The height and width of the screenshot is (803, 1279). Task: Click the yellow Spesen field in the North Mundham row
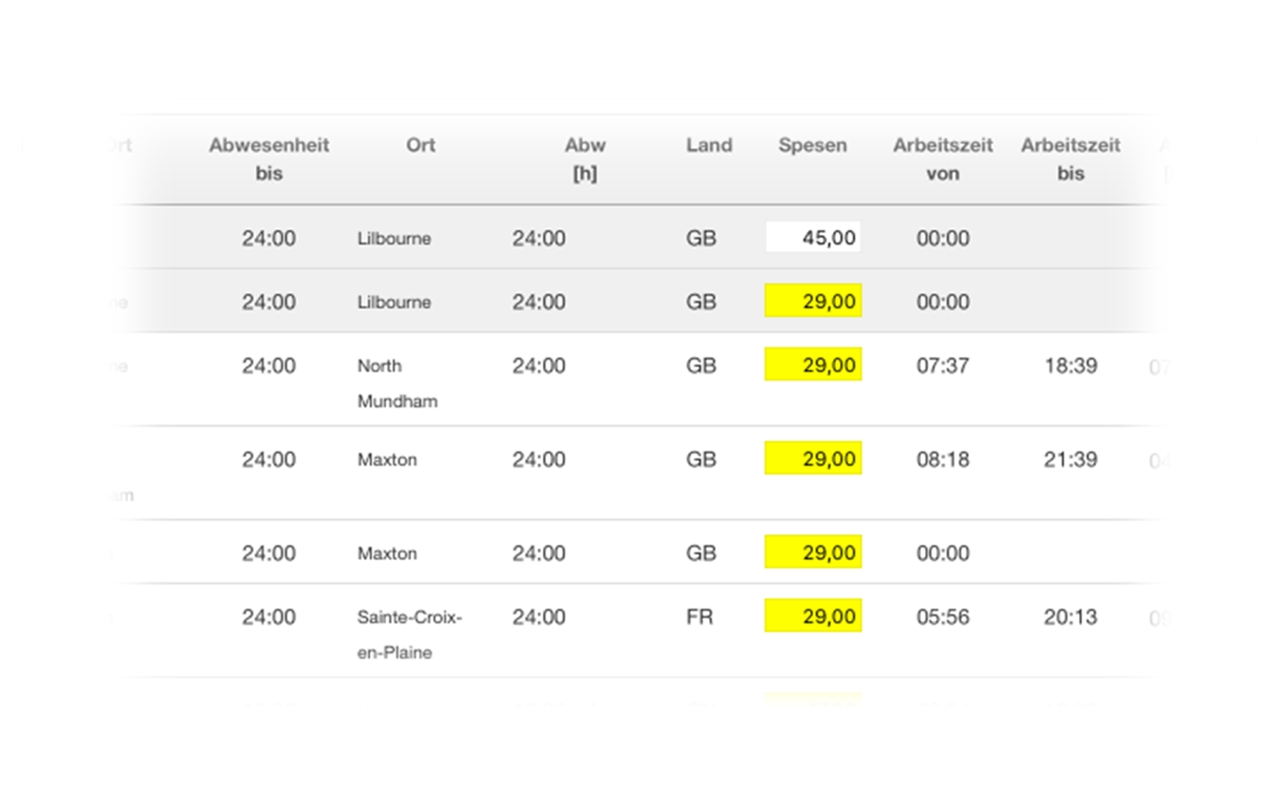pos(813,365)
